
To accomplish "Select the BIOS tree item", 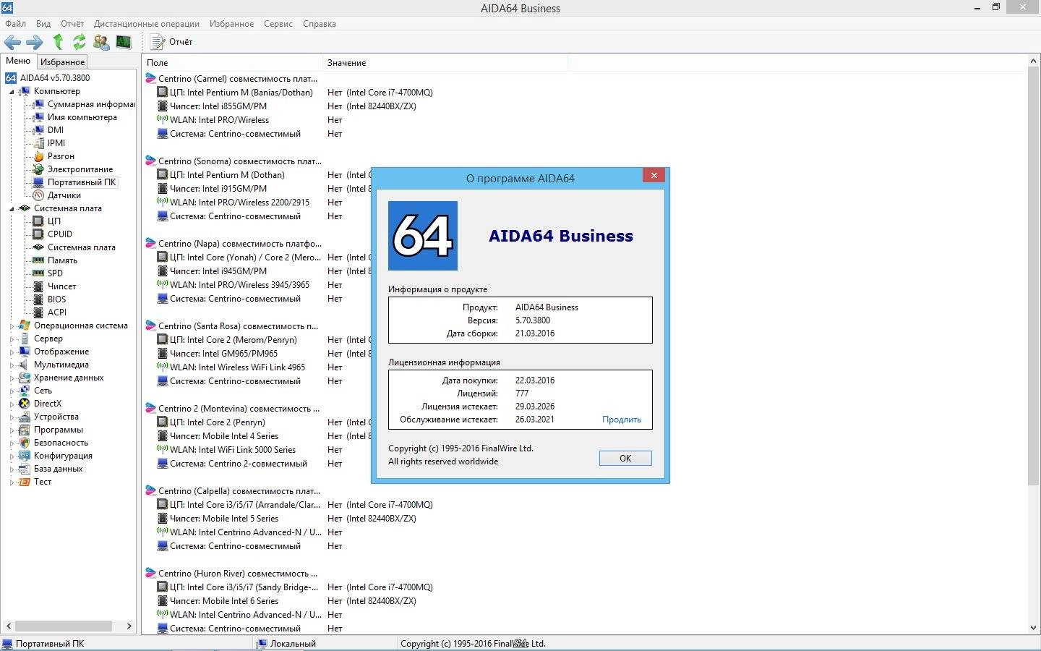I will click(57, 299).
